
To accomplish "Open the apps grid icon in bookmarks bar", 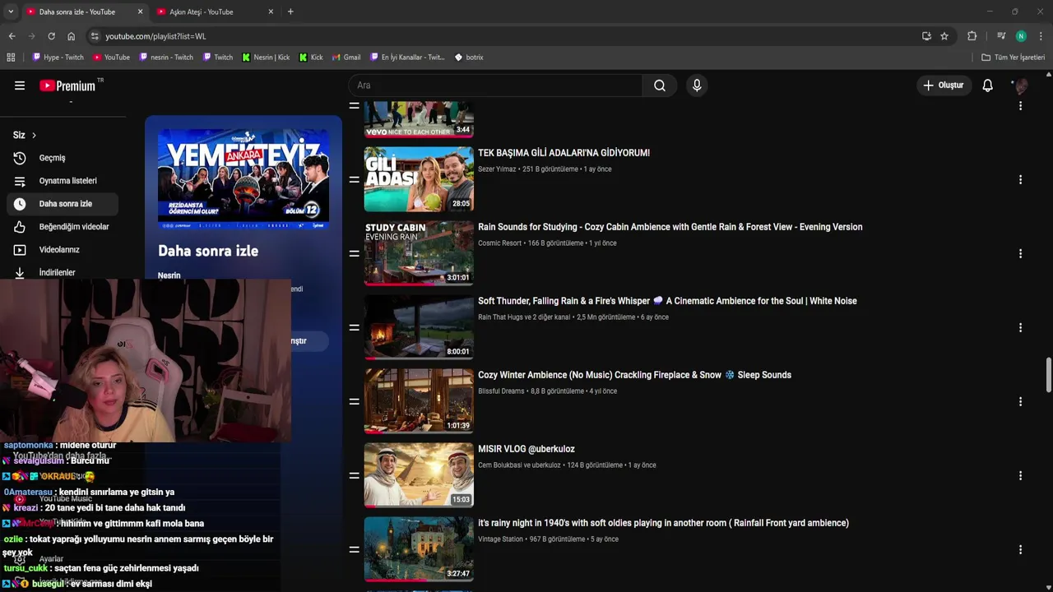I will (11, 58).
